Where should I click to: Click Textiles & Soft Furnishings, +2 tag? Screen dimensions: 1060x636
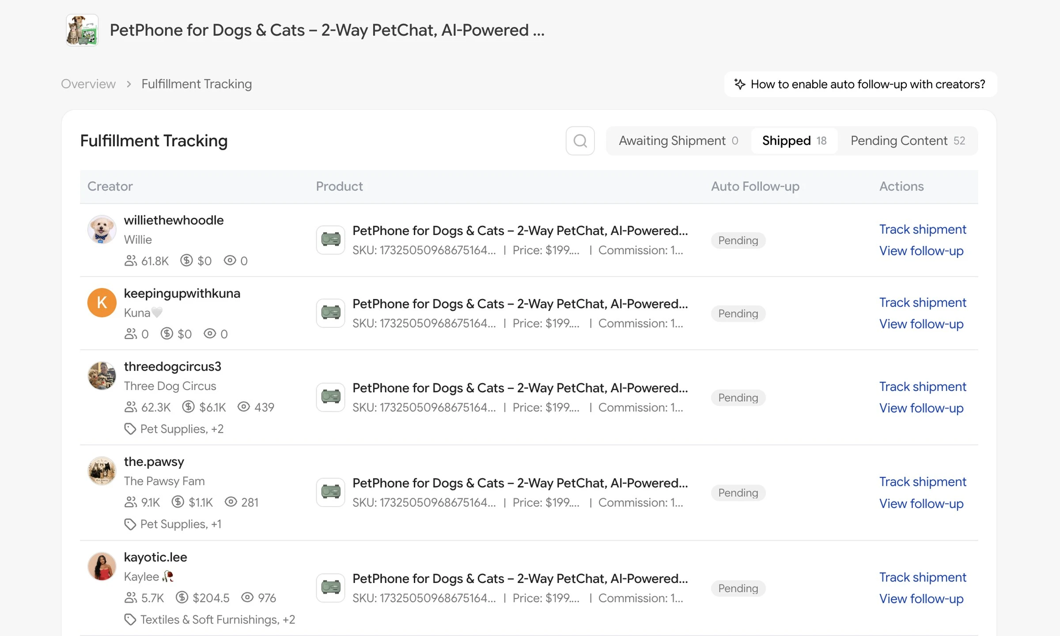tap(217, 620)
